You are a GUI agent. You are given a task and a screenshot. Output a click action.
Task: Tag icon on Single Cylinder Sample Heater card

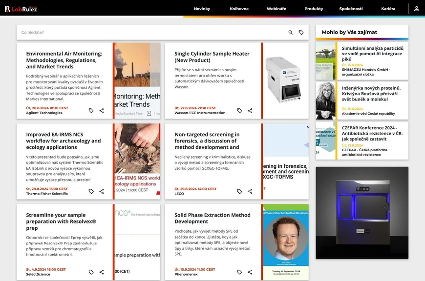point(239,111)
